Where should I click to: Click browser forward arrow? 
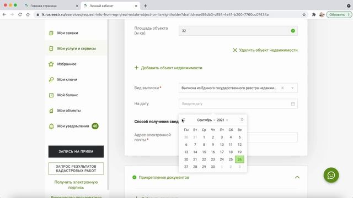[x=12, y=15]
